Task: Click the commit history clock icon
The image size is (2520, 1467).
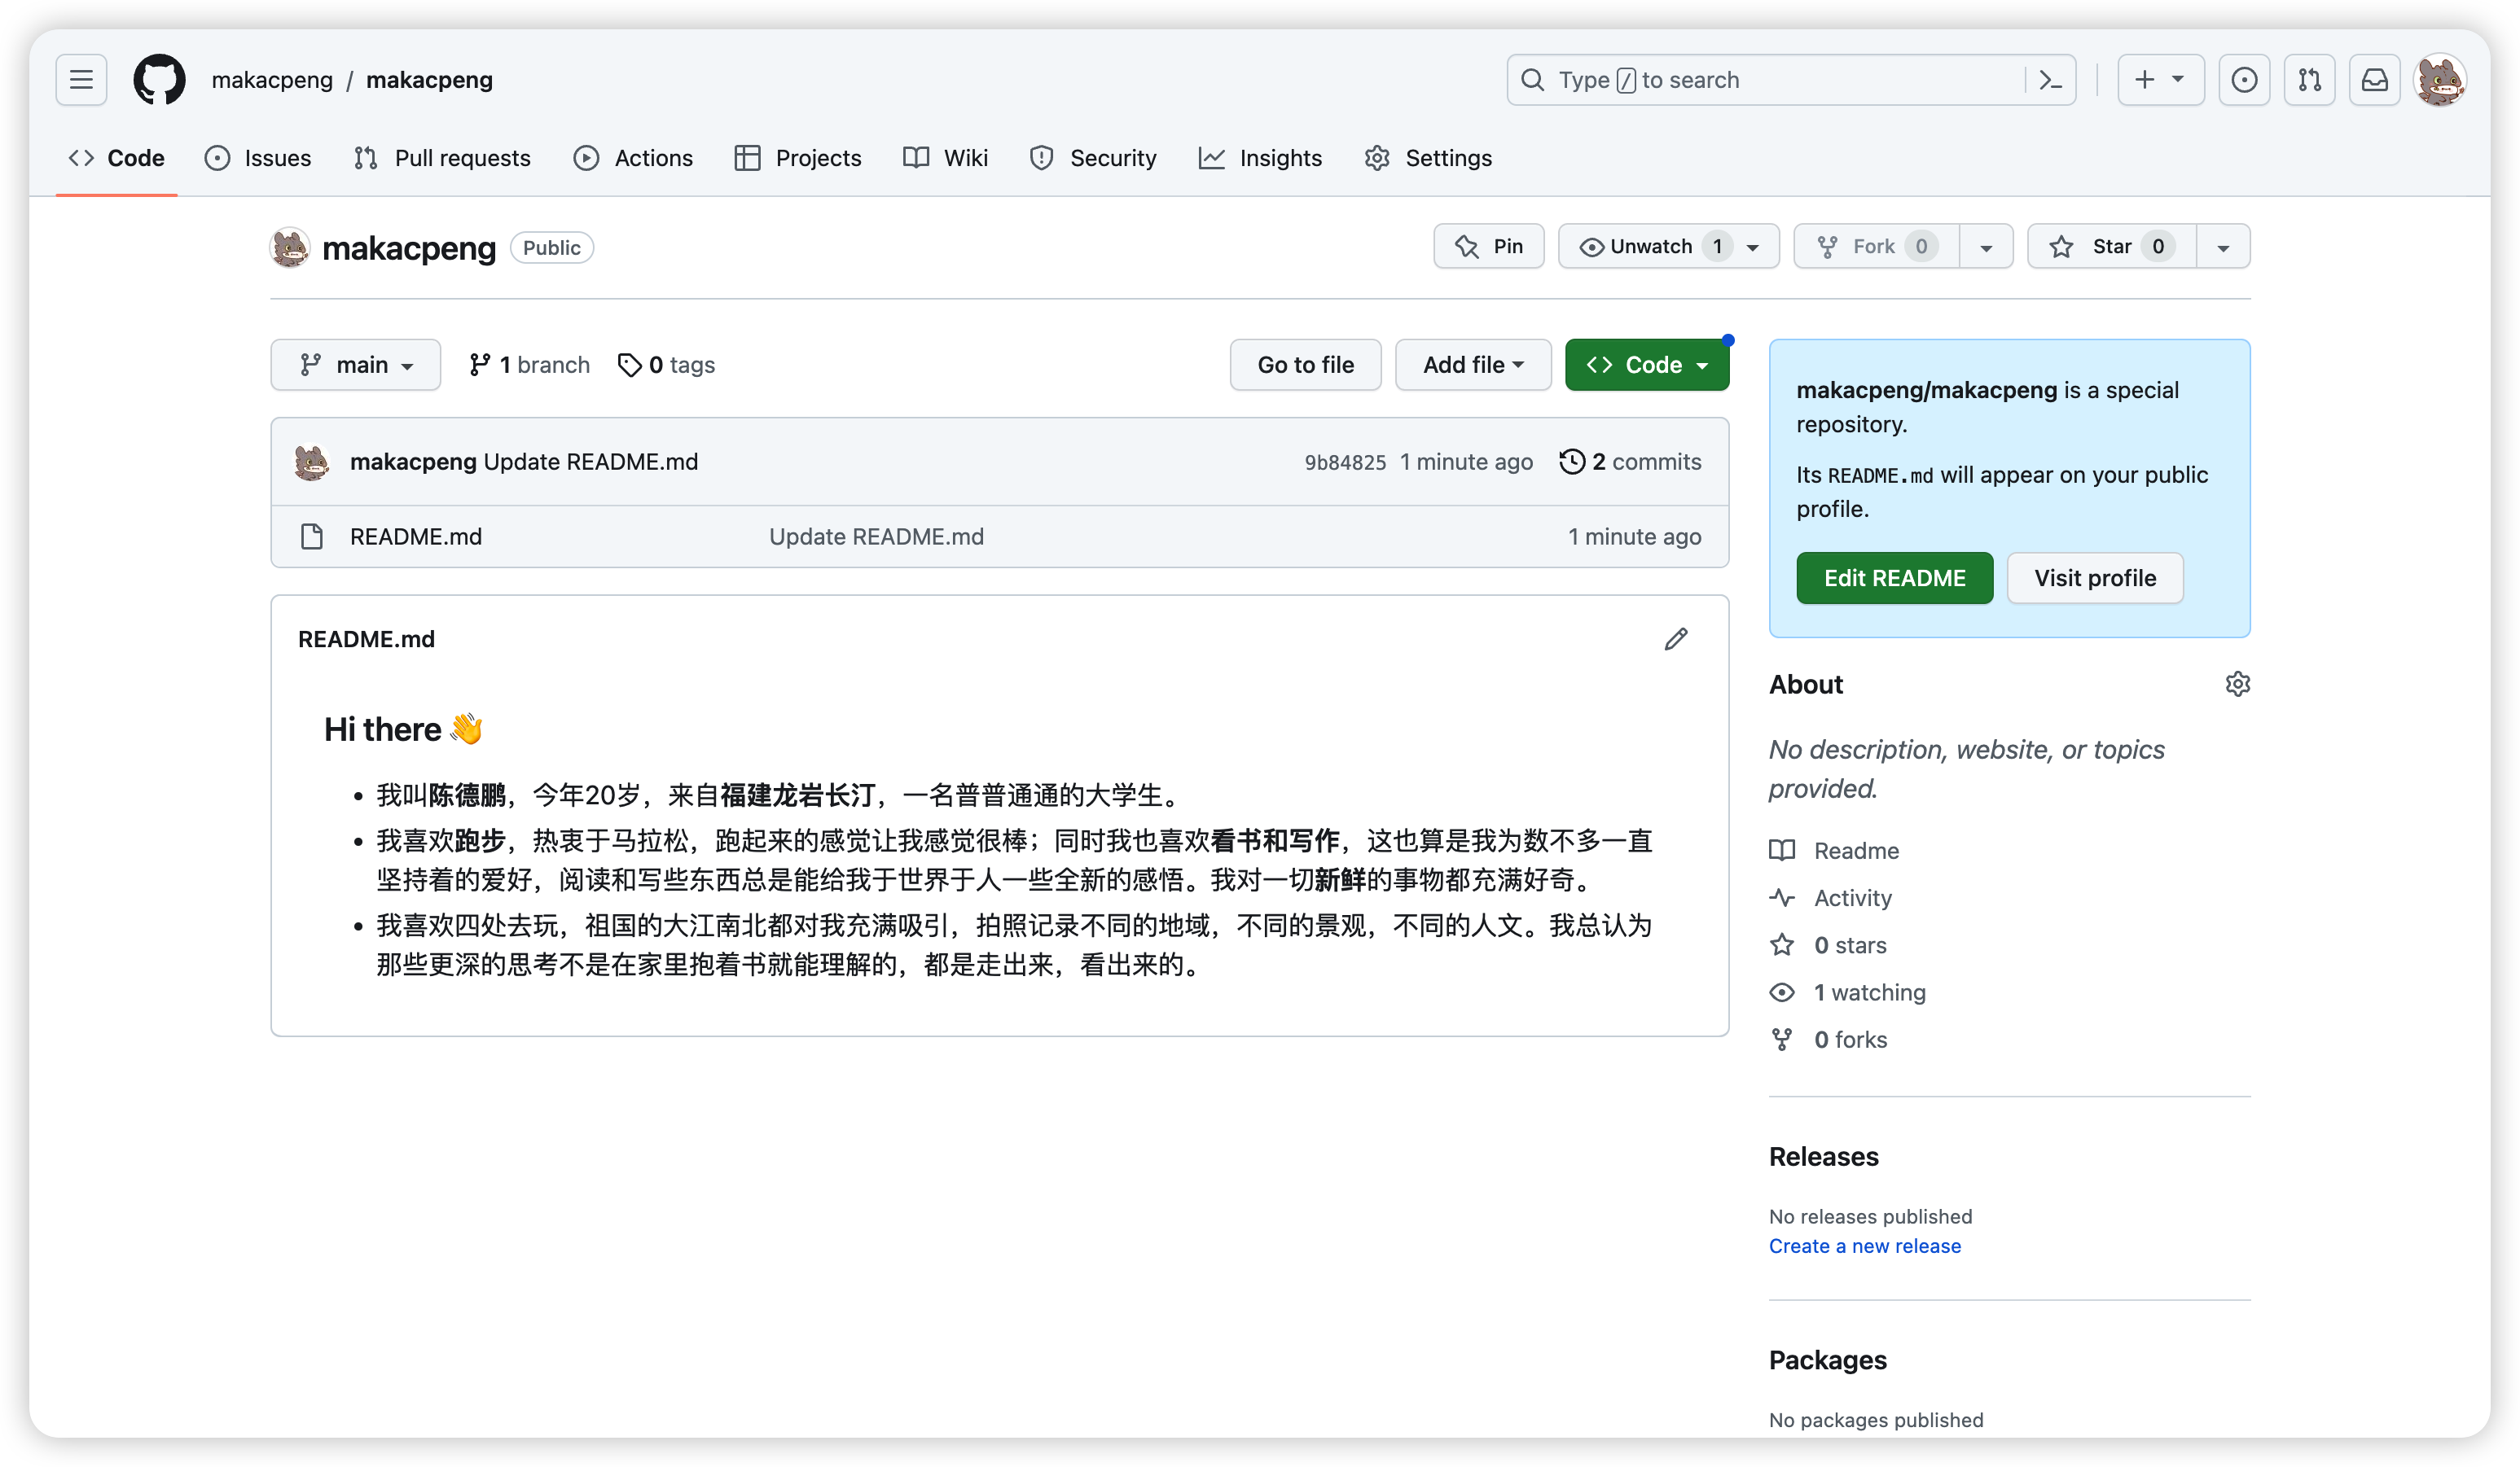Action: 1572,462
